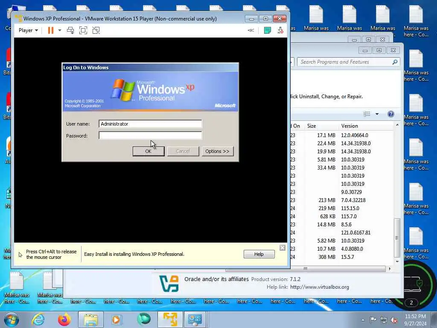Screen dimensions: 437x328
Task: Click the Password input field
Action: coord(150,135)
